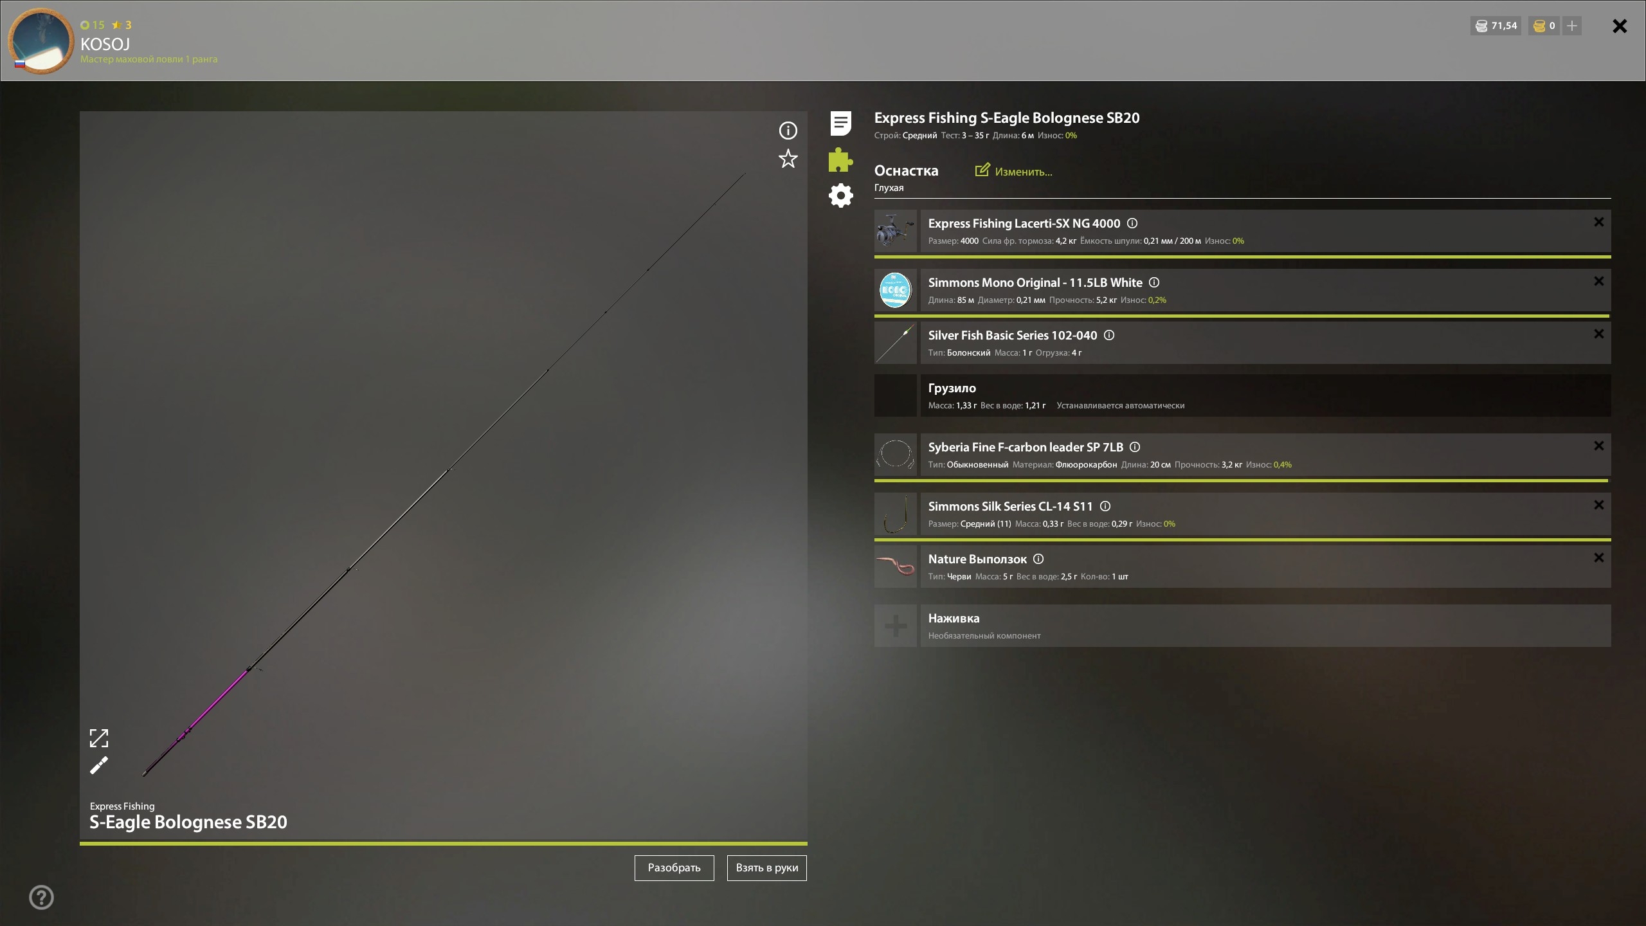The width and height of the screenshot is (1646, 926).
Task: Click the KOSOJ player avatar
Action: [41, 41]
